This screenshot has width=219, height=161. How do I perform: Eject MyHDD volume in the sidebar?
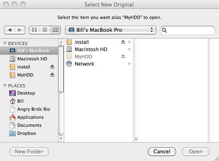click(x=52, y=75)
